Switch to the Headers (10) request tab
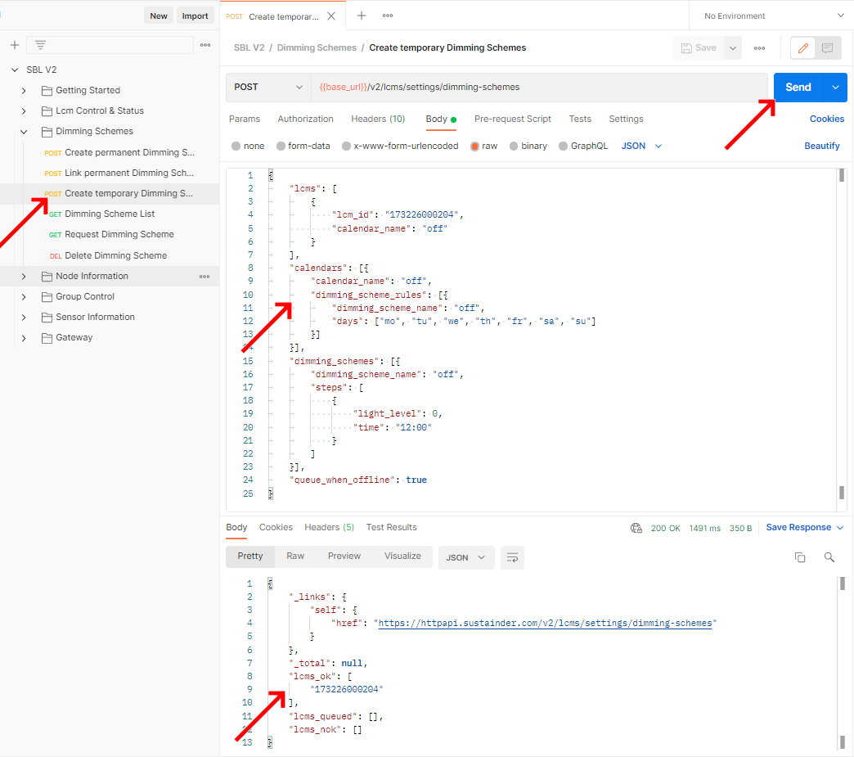This screenshot has width=854, height=757. (378, 119)
